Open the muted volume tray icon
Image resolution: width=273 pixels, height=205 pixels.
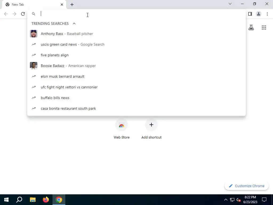(239, 200)
